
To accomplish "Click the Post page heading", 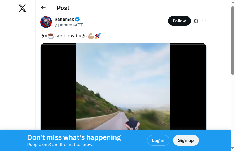I will (x=63, y=8).
